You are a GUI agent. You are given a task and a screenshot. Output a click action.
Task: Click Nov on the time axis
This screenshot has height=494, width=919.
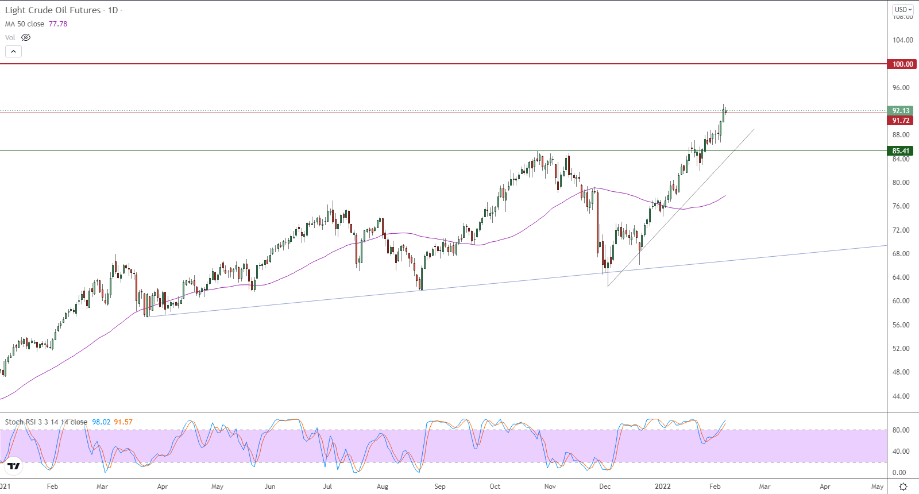click(550, 487)
